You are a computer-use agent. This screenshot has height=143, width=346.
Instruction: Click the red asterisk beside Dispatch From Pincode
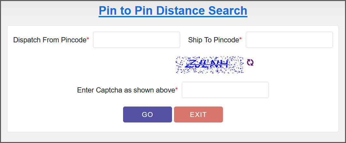[88, 39]
